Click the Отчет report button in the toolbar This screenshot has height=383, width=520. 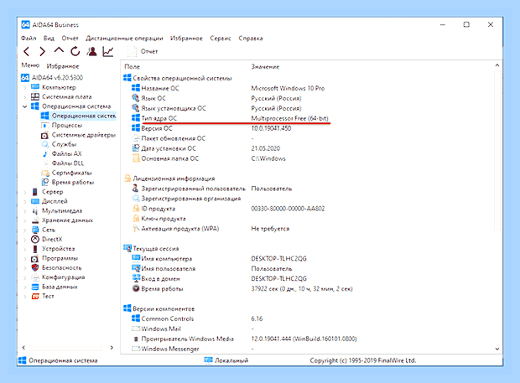tap(143, 51)
